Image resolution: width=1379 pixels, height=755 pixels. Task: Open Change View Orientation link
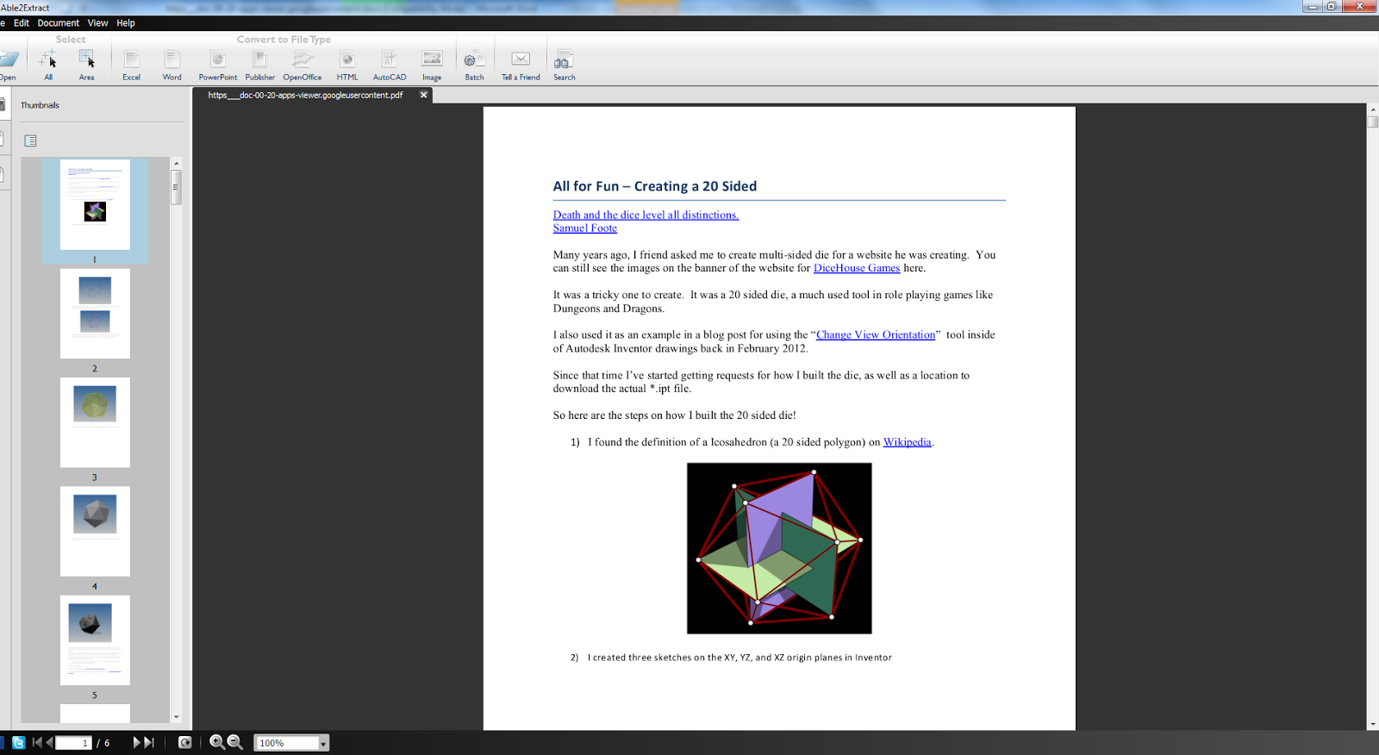tap(876, 334)
